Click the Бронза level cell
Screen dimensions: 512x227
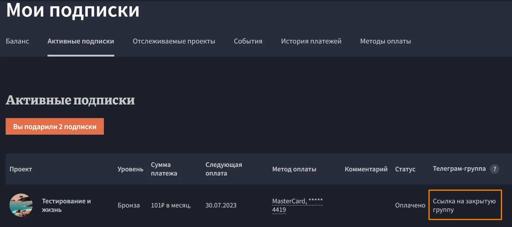129,205
